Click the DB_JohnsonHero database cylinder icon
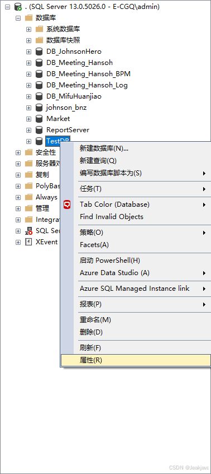The width and height of the screenshot is (211, 474). 39,52
